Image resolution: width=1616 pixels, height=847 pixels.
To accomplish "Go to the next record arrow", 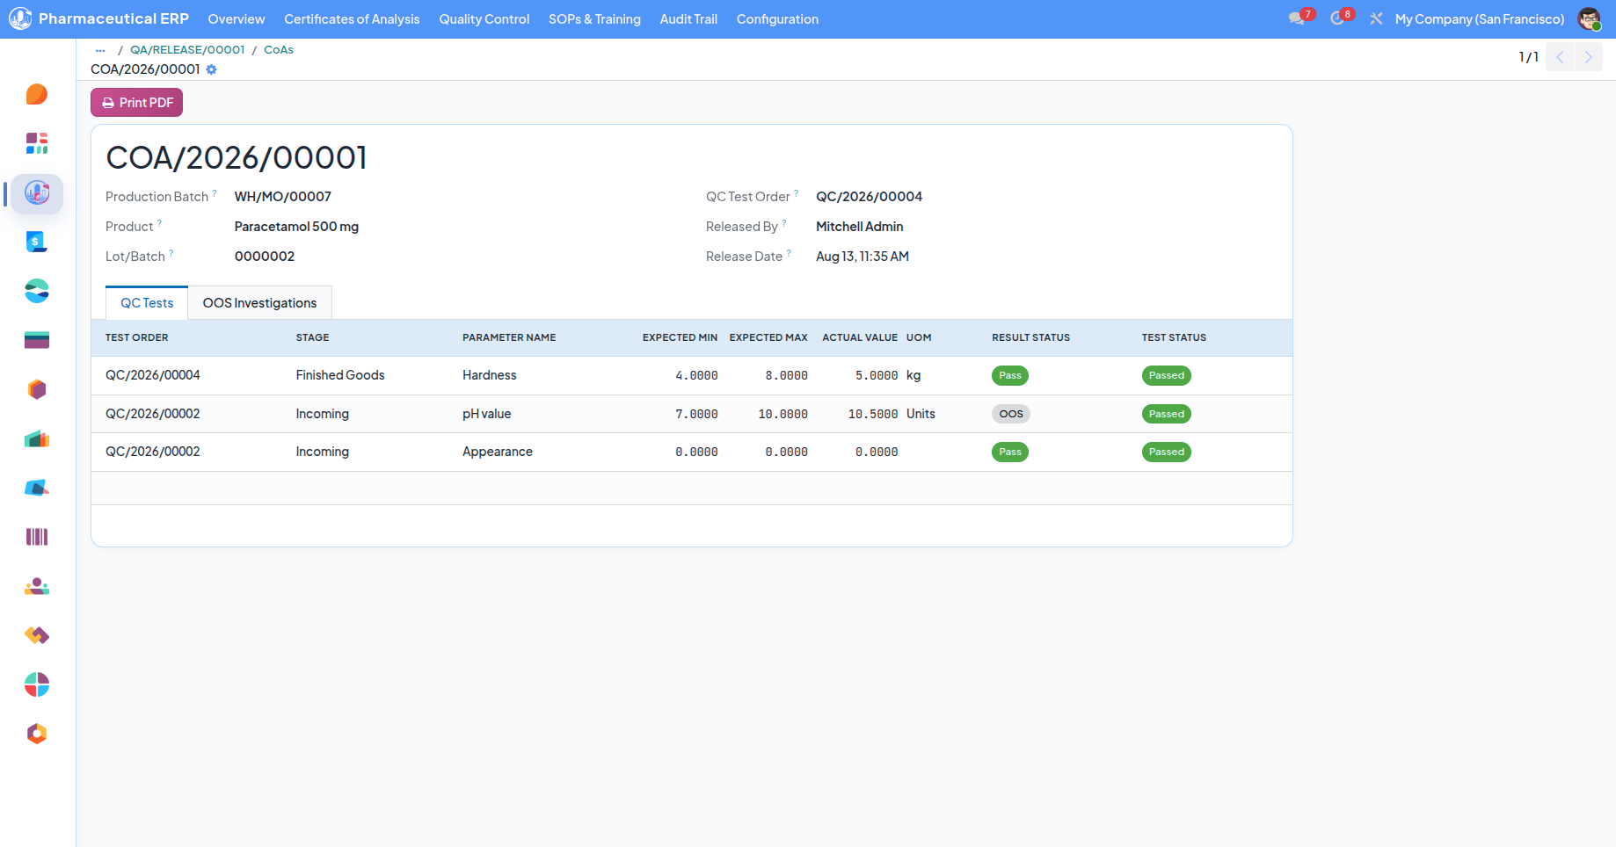I will (x=1588, y=57).
